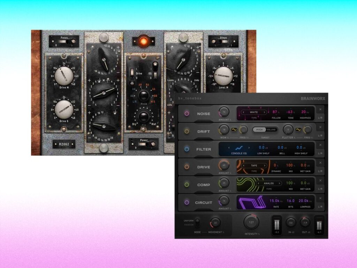Remove the DRIVE module with its X
Screen dimensions: 357x268
coord(320,163)
